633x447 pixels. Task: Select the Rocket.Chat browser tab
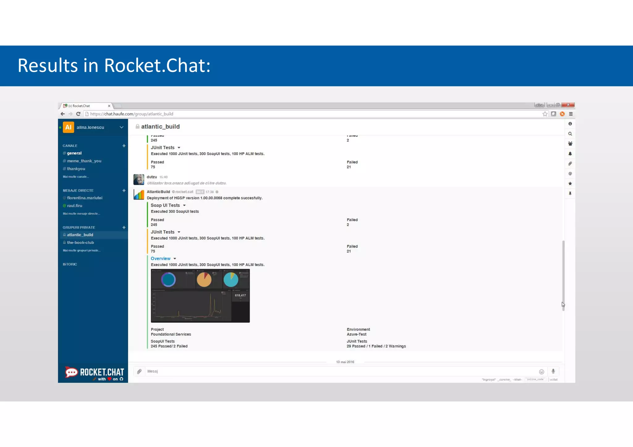pos(85,106)
